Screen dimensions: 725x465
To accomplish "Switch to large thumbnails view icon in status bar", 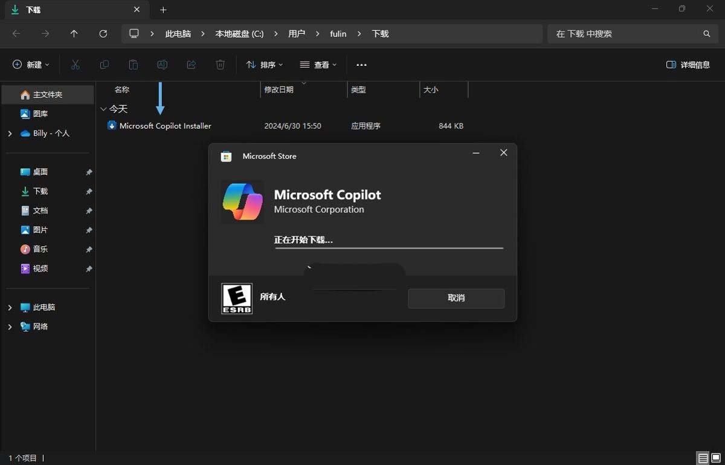I will (715, 458).
